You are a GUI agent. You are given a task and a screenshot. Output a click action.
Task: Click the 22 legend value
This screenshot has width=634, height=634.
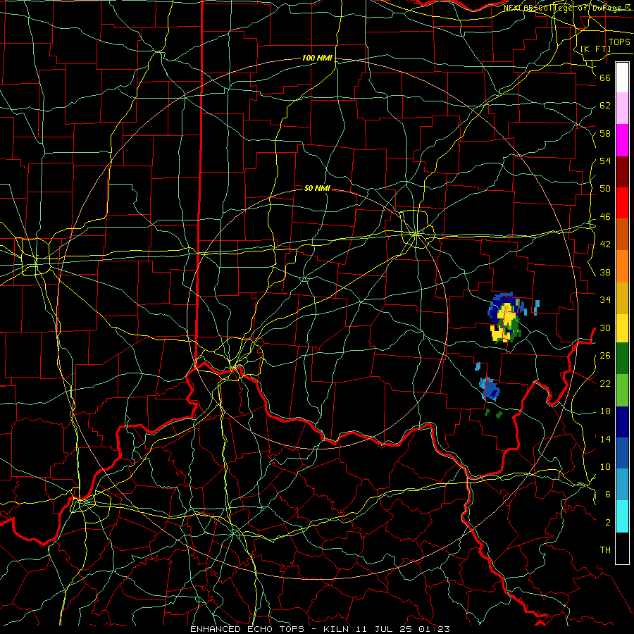(605, 383)
